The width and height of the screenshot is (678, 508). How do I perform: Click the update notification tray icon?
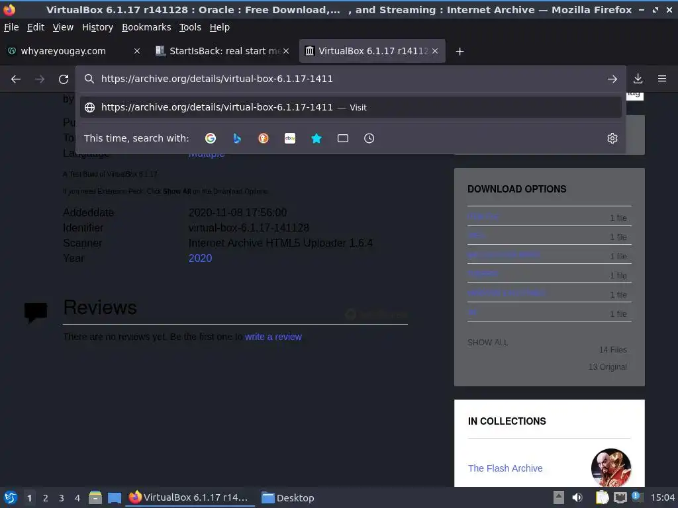pos(638,496)
